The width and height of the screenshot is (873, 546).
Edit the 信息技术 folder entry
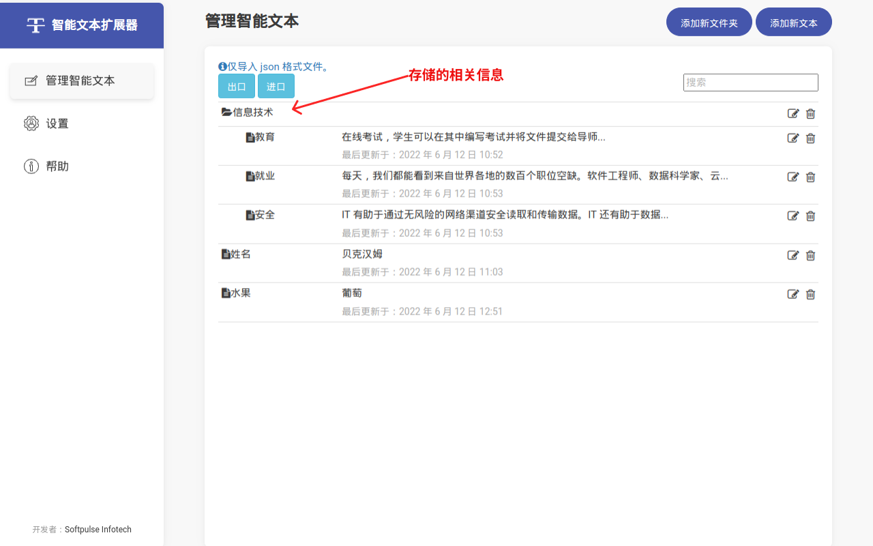coord(793,113)
